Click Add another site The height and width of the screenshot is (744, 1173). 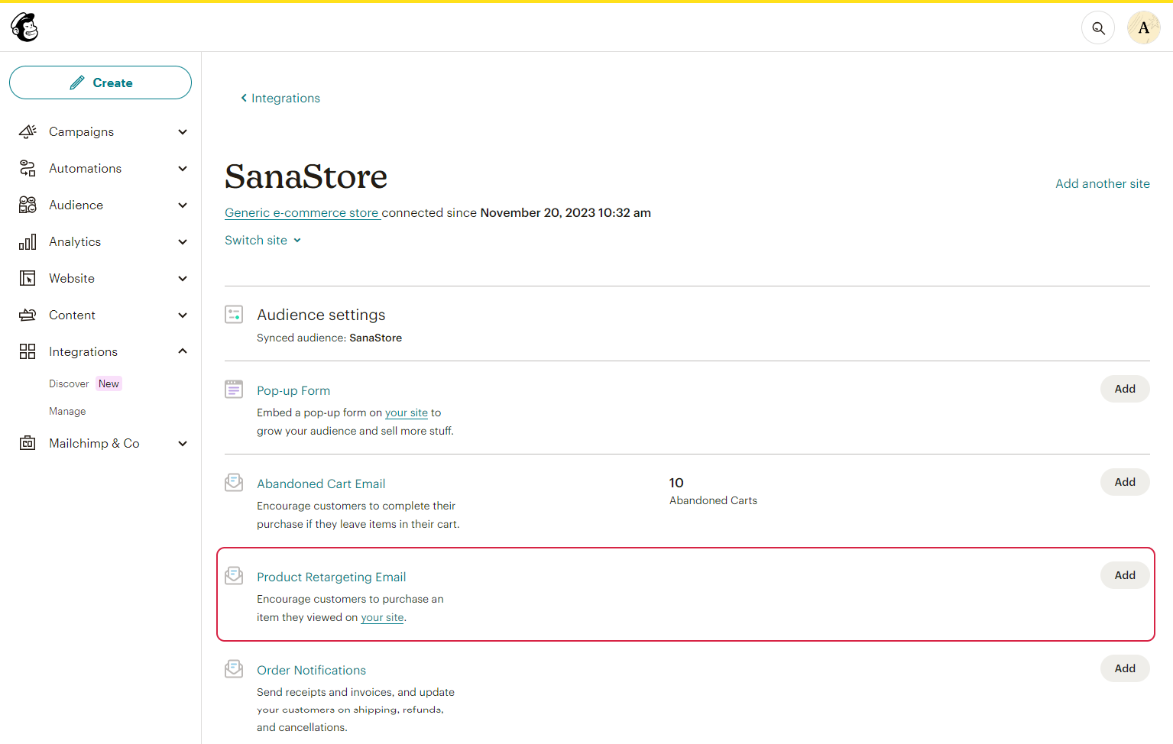point(1103,183)
